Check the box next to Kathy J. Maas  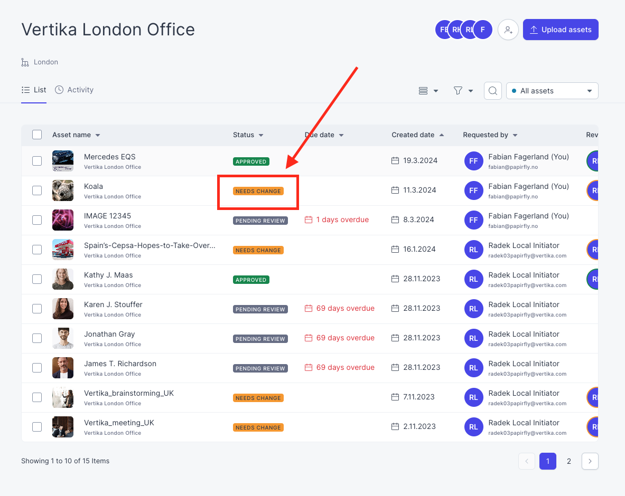[x=37, y=279]
